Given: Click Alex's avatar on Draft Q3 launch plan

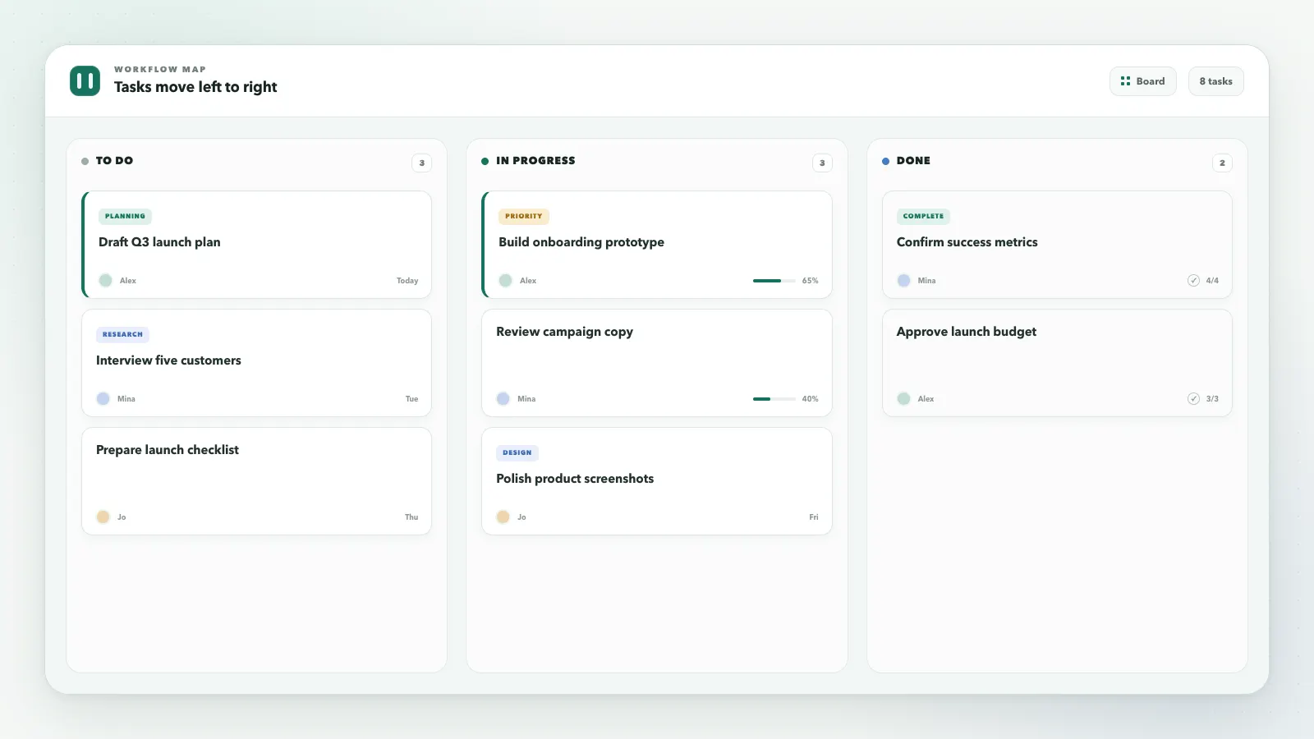Looking at the screenshot, I should click(105, 281).
